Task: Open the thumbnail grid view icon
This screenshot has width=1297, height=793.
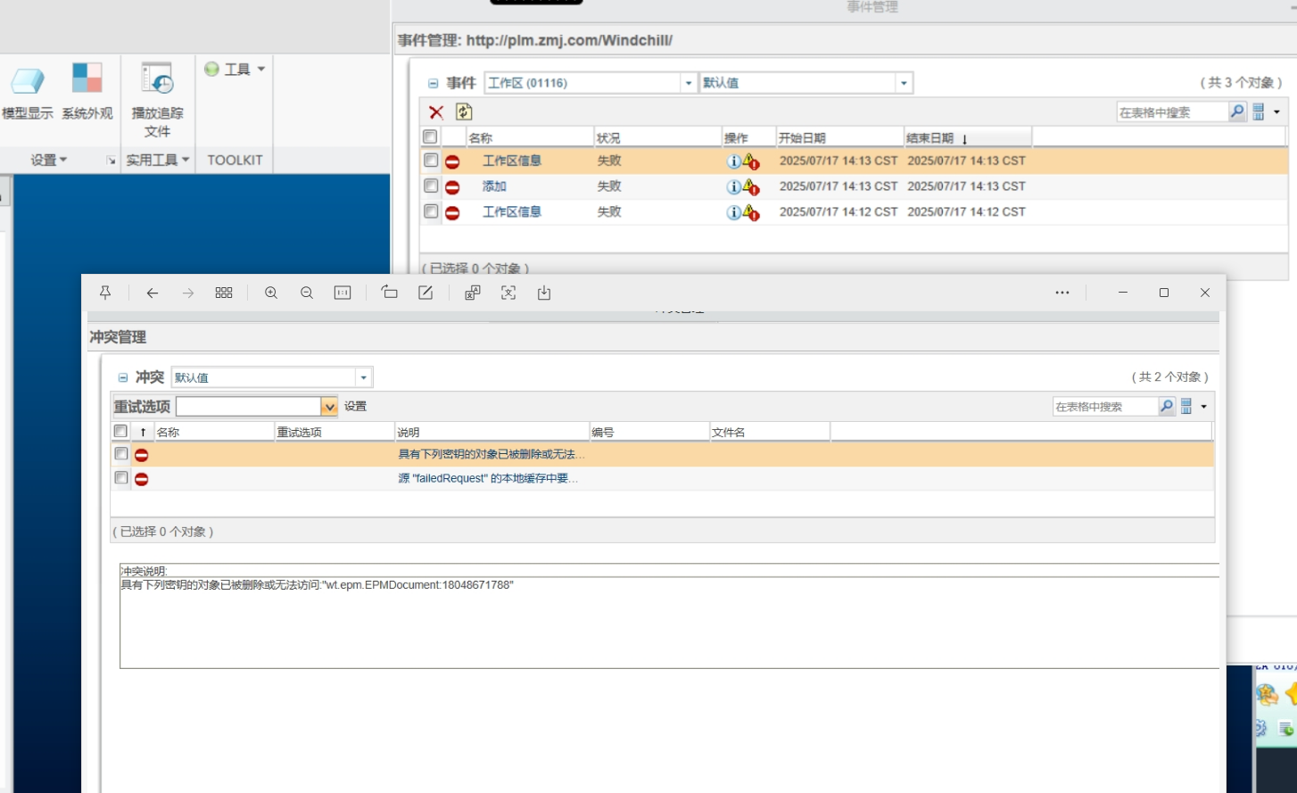Action: [x=224, y=293]
